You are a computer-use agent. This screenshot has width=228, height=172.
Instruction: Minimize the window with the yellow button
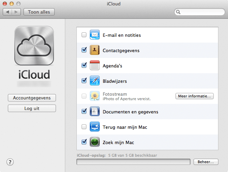[12, 4]
